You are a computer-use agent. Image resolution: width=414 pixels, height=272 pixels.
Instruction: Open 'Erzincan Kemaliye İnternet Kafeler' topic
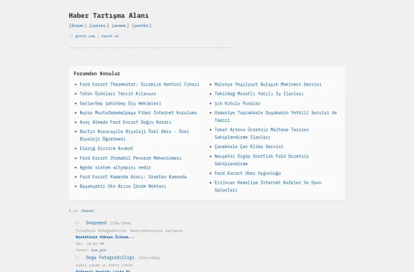268,186
